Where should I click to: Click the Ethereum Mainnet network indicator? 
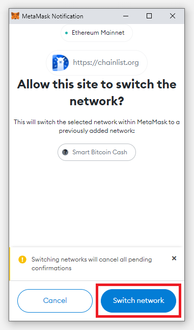pos(97,33)
